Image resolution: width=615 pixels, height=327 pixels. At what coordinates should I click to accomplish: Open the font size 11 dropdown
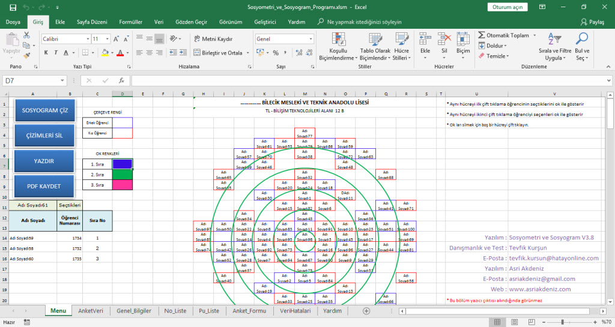[x=107, y=39]
